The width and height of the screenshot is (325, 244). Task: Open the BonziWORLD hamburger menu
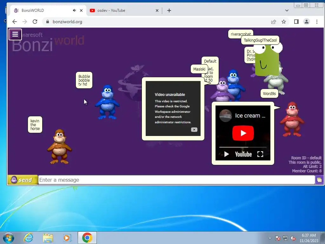click(15, 34)
